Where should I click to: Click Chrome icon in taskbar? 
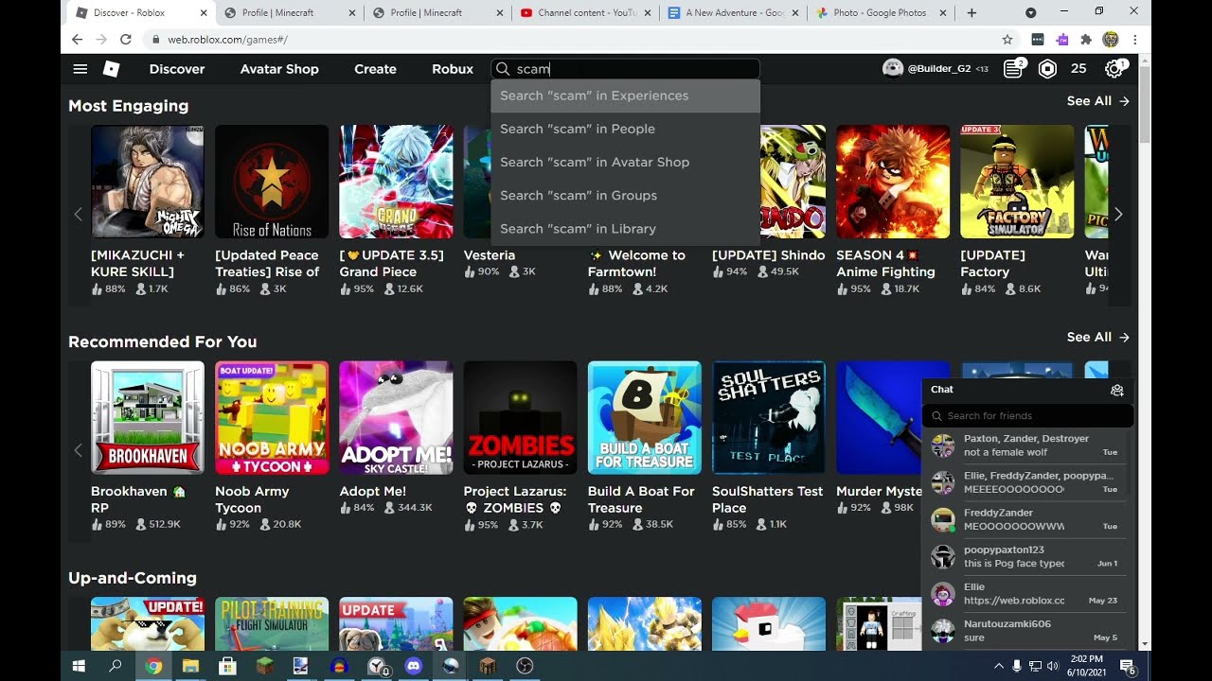tap(153, 666)
